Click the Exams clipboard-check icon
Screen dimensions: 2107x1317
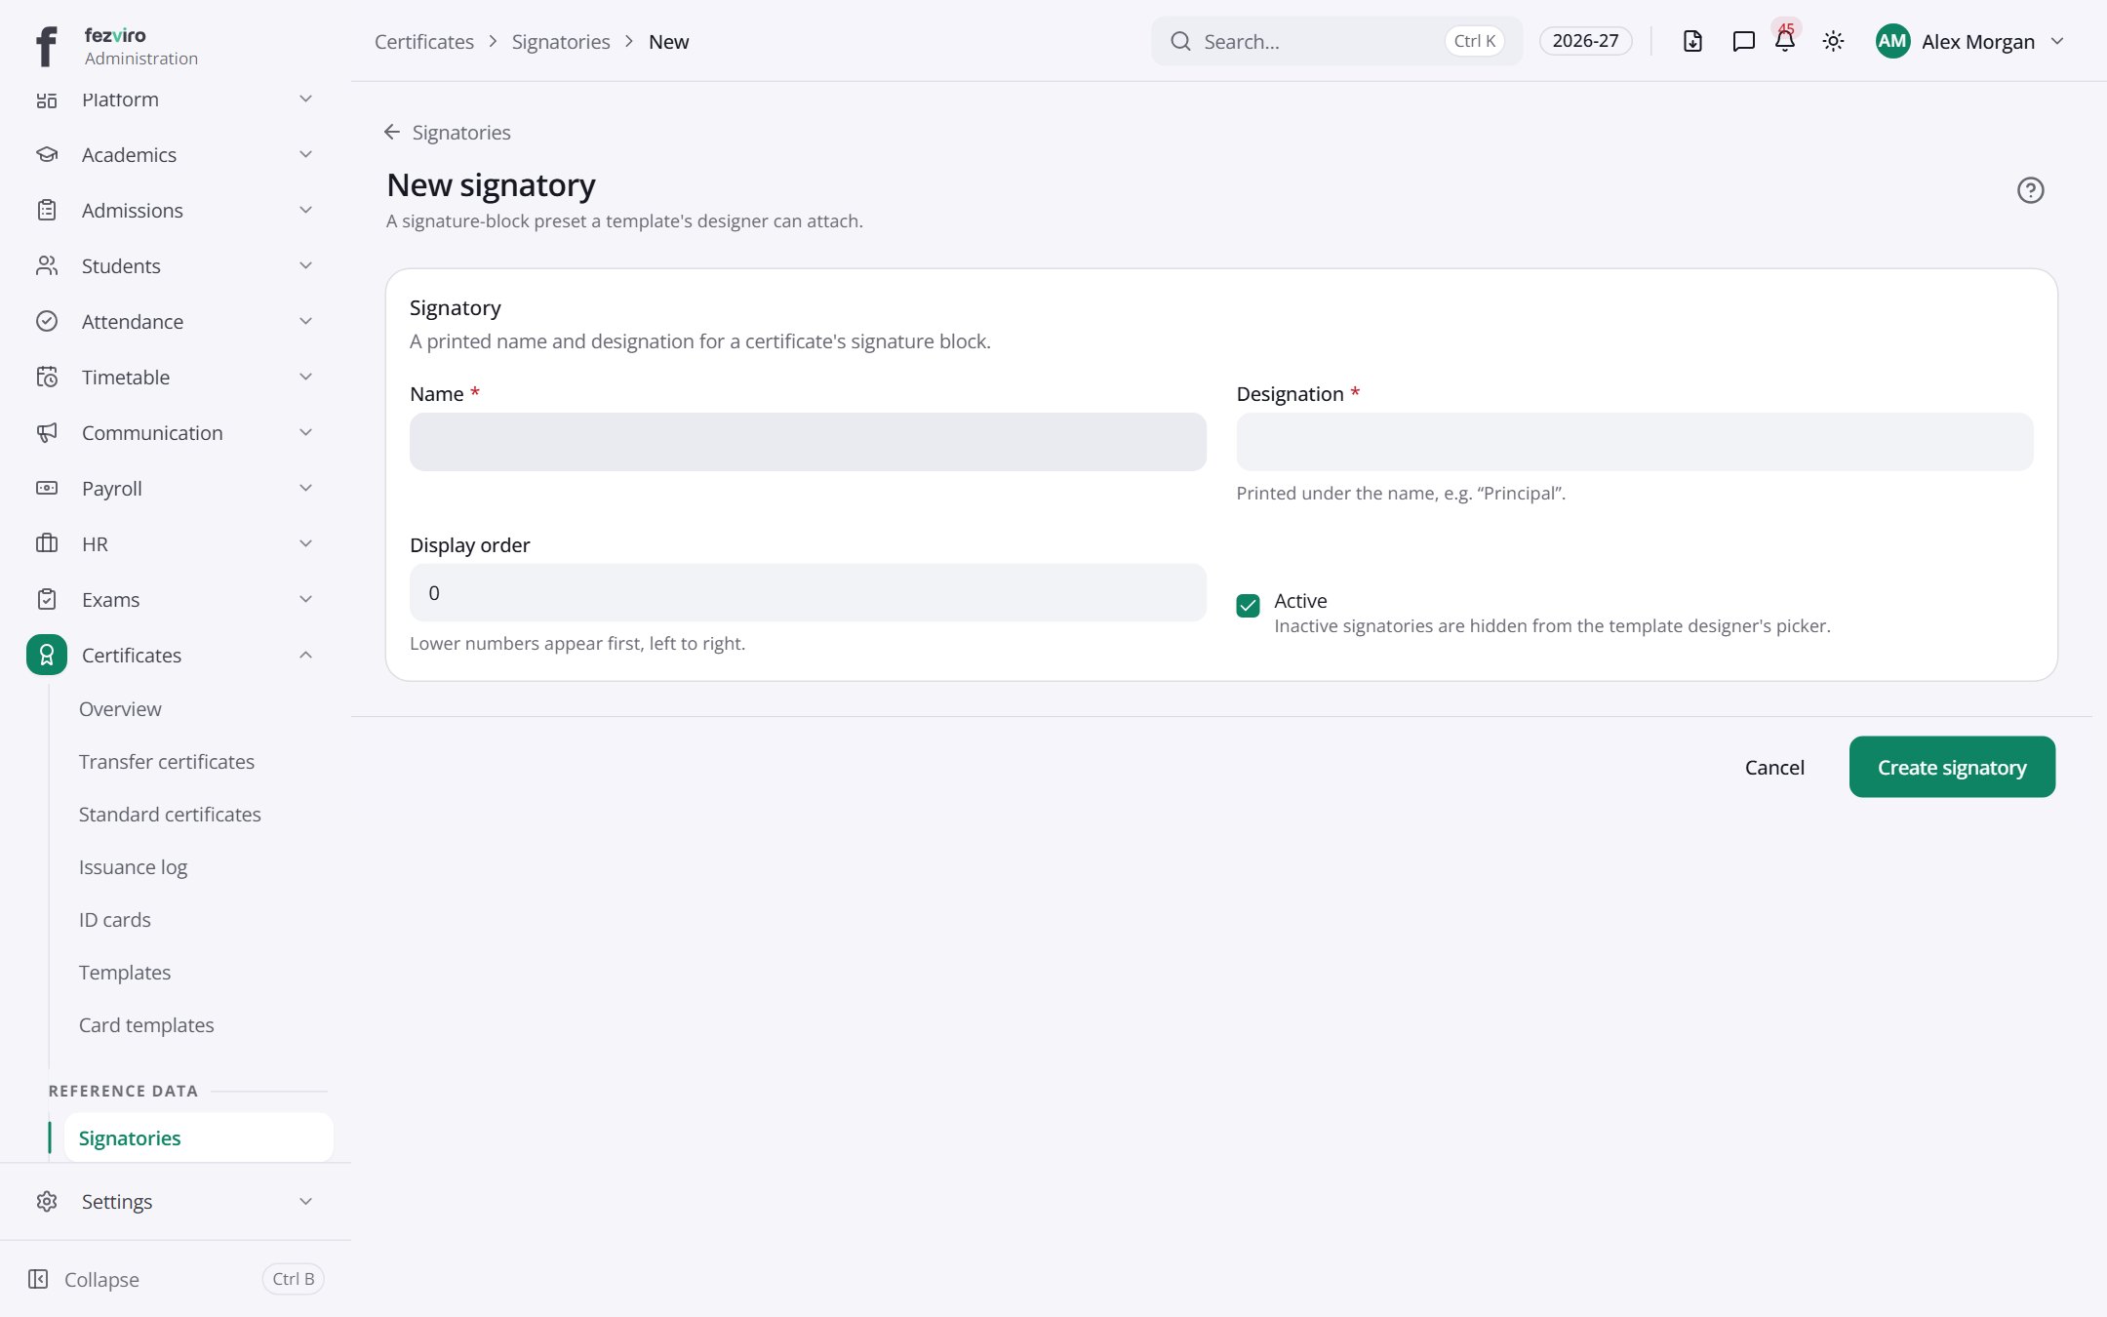pyautogui.click(x=47, y=600)
